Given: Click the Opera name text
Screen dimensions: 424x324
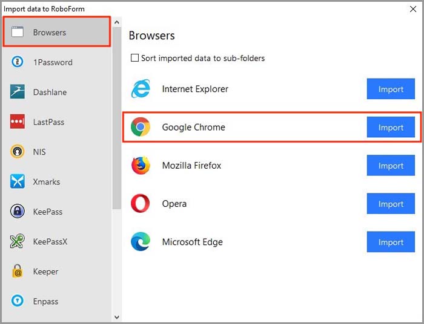Looking at the screenshot, I should (x=174, y=204).
